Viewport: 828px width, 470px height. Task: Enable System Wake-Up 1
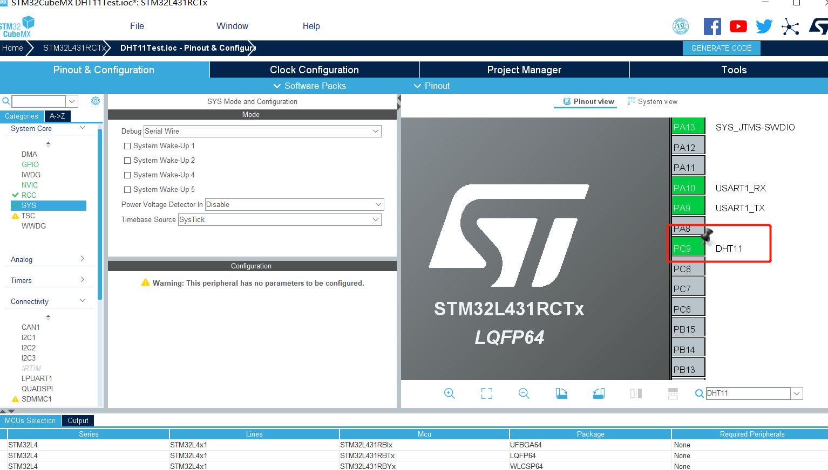[127, 146]
